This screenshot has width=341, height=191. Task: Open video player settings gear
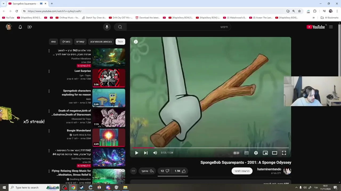(x=256, y=153)
